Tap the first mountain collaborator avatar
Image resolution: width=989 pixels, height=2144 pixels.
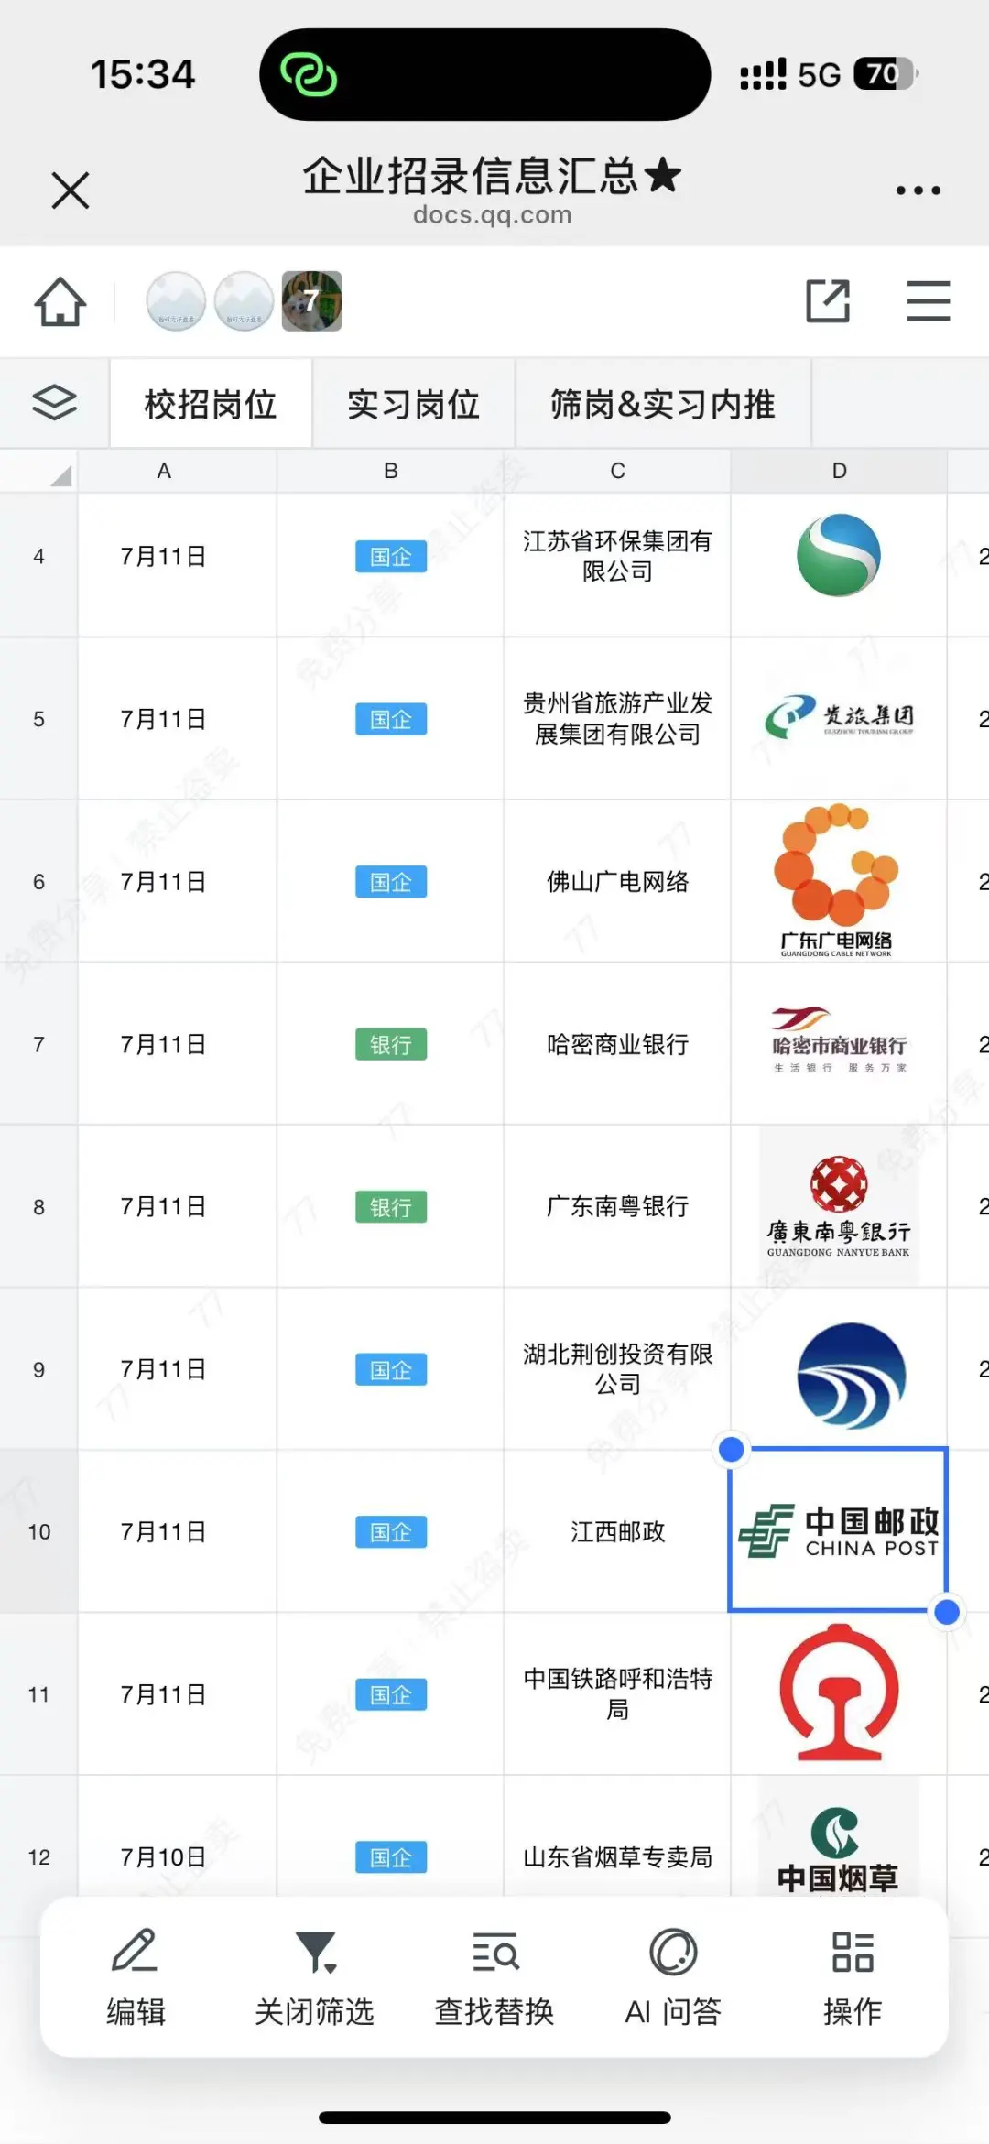click(176, 300)
